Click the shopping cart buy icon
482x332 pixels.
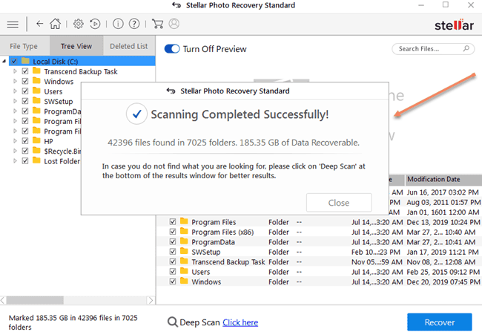click(158, 24)
